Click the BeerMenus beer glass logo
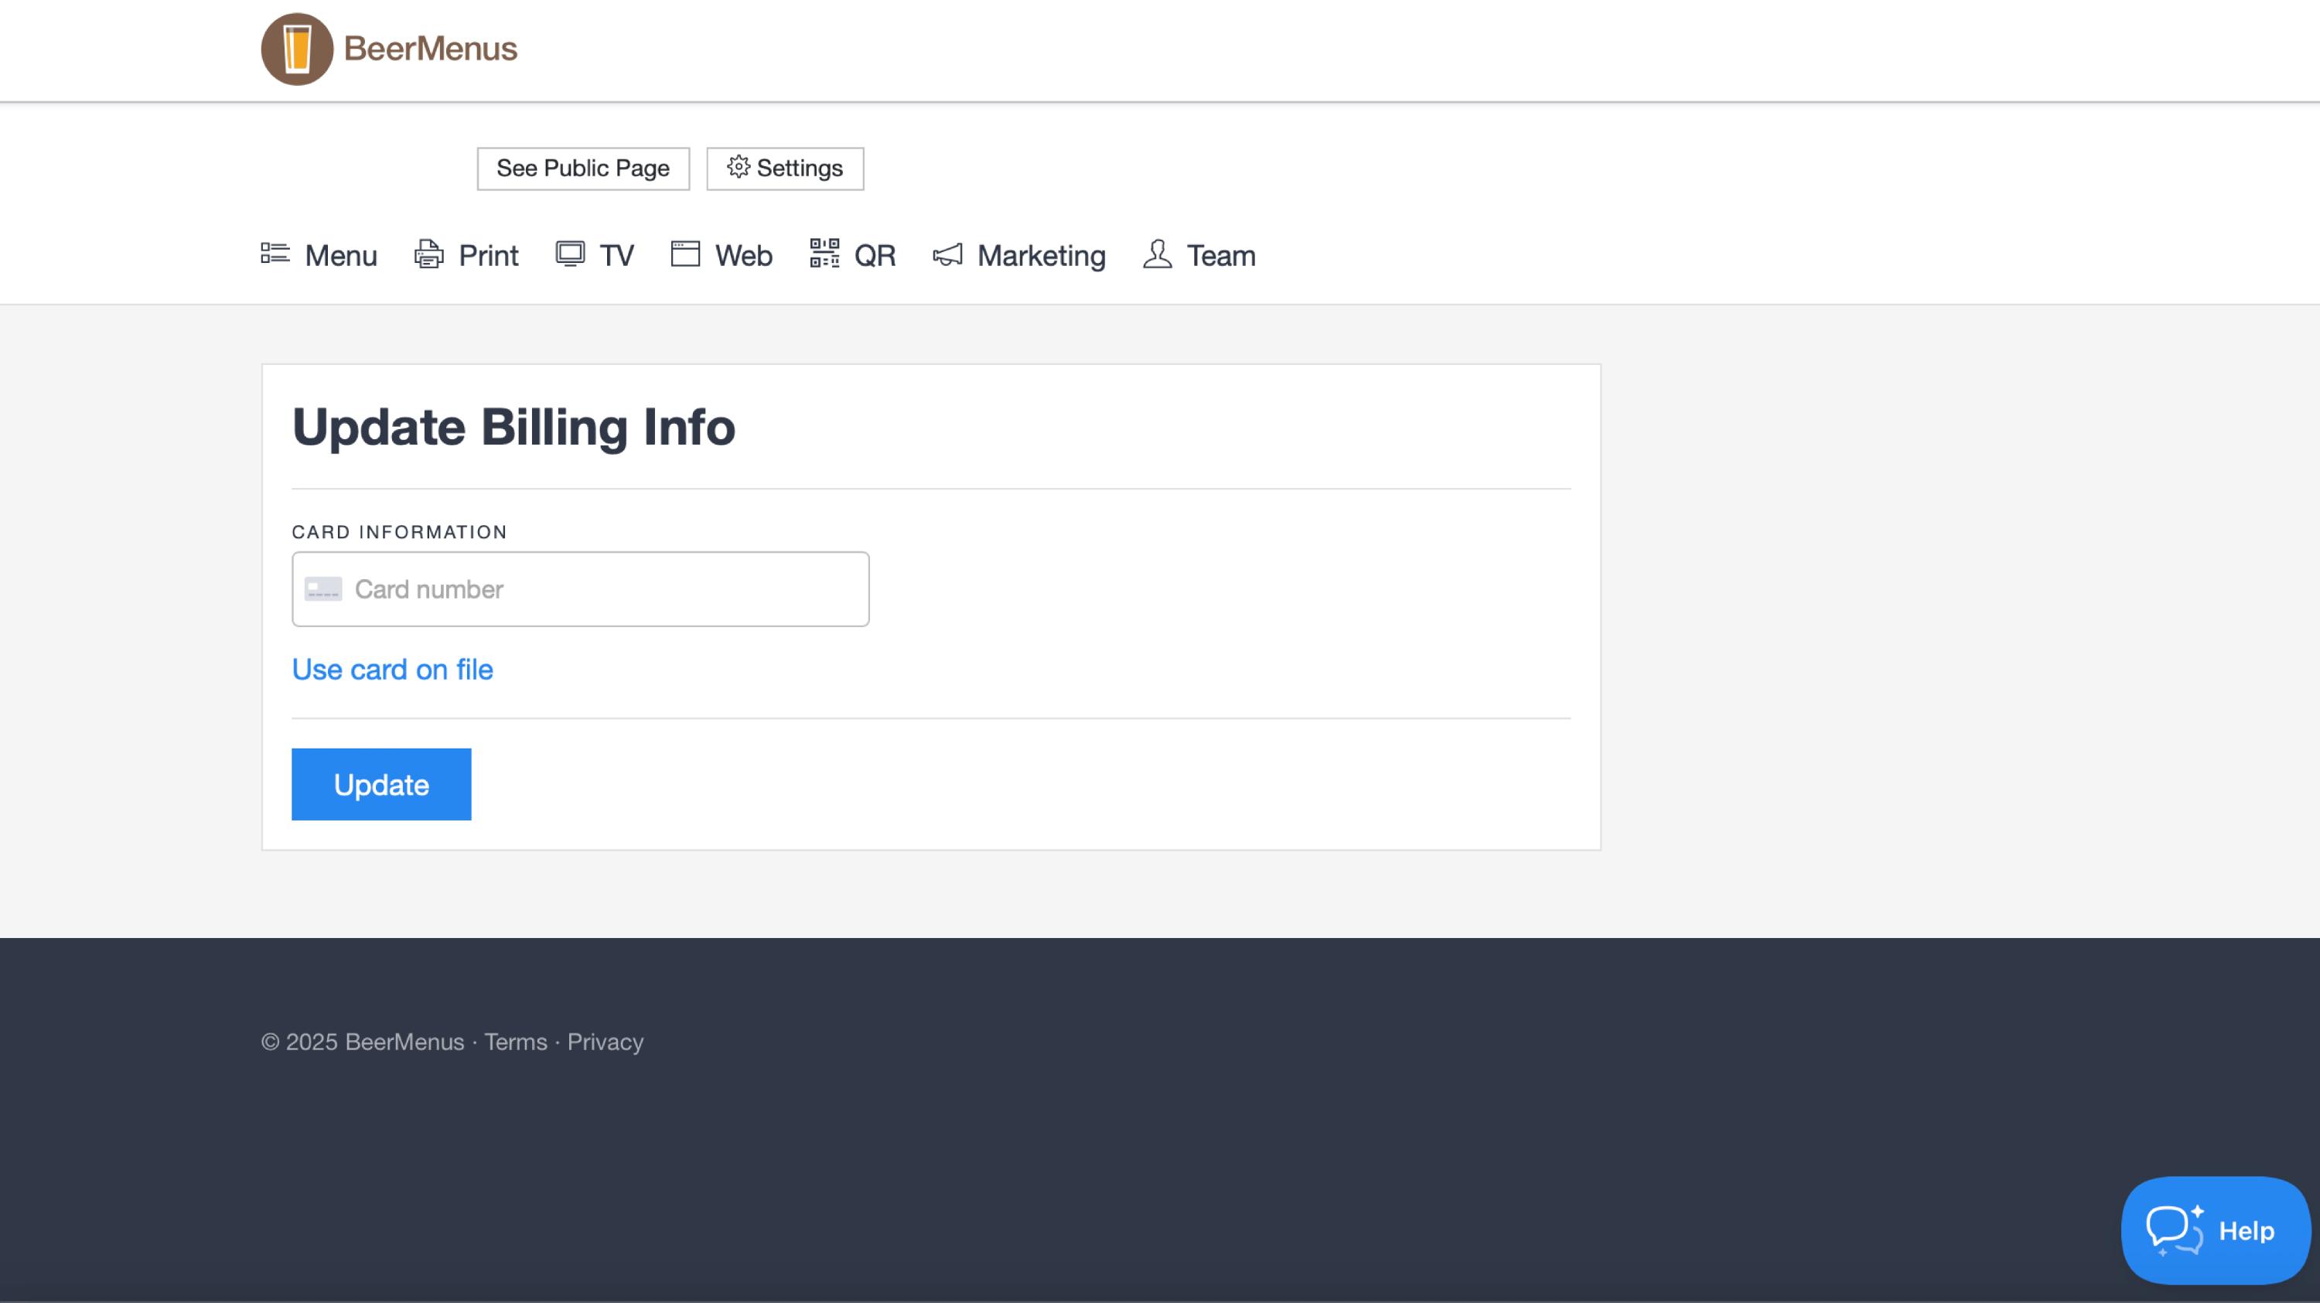 (x=297, y=49)
